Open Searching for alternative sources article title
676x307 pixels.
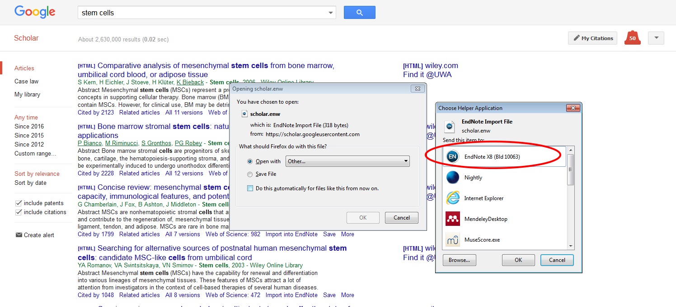click(212, 252)
